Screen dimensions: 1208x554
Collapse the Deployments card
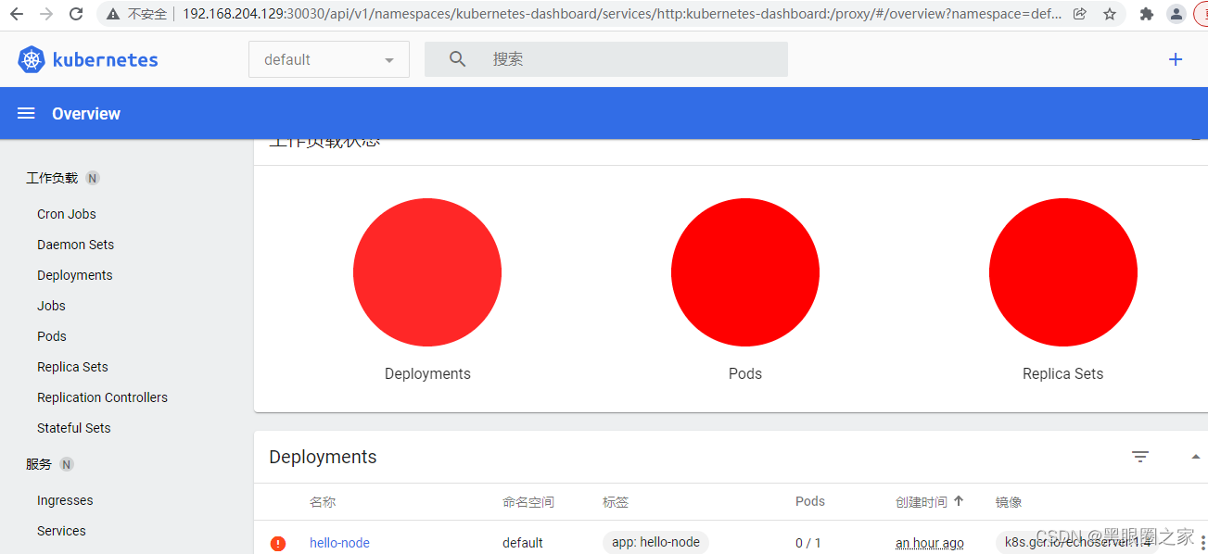tap(1196, 457)
